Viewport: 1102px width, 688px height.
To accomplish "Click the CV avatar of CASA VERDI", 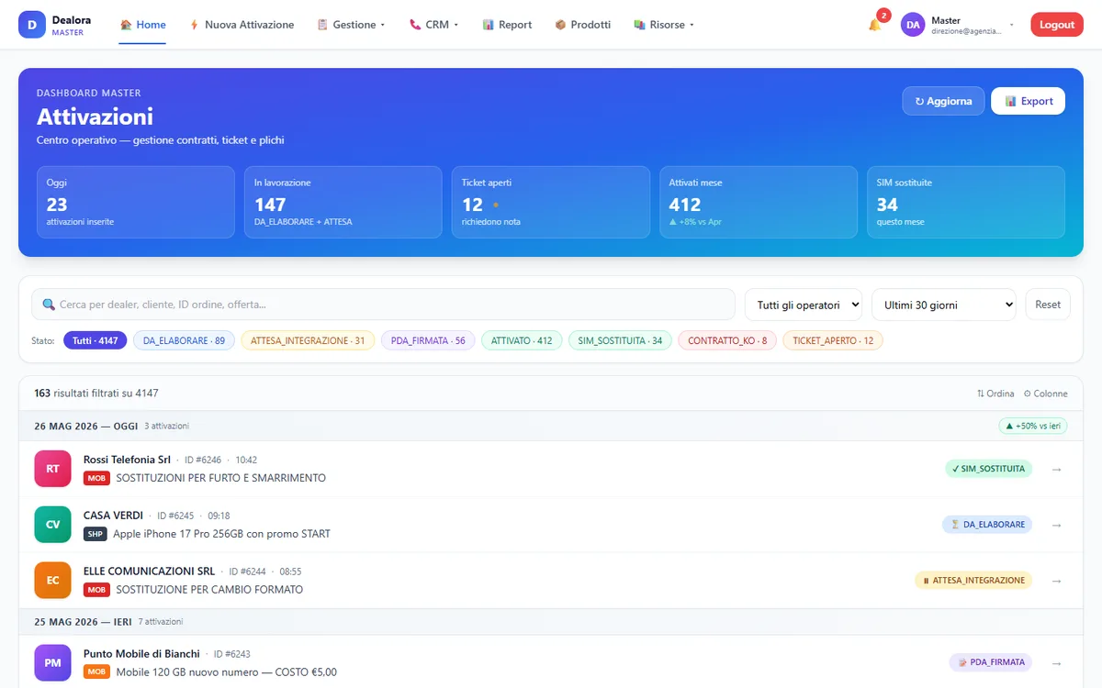I will pyautogui.click(x=52, y=525).
